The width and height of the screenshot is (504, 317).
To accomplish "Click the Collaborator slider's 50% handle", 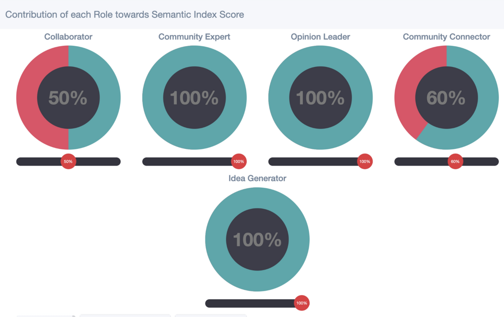I will (68, 161).
